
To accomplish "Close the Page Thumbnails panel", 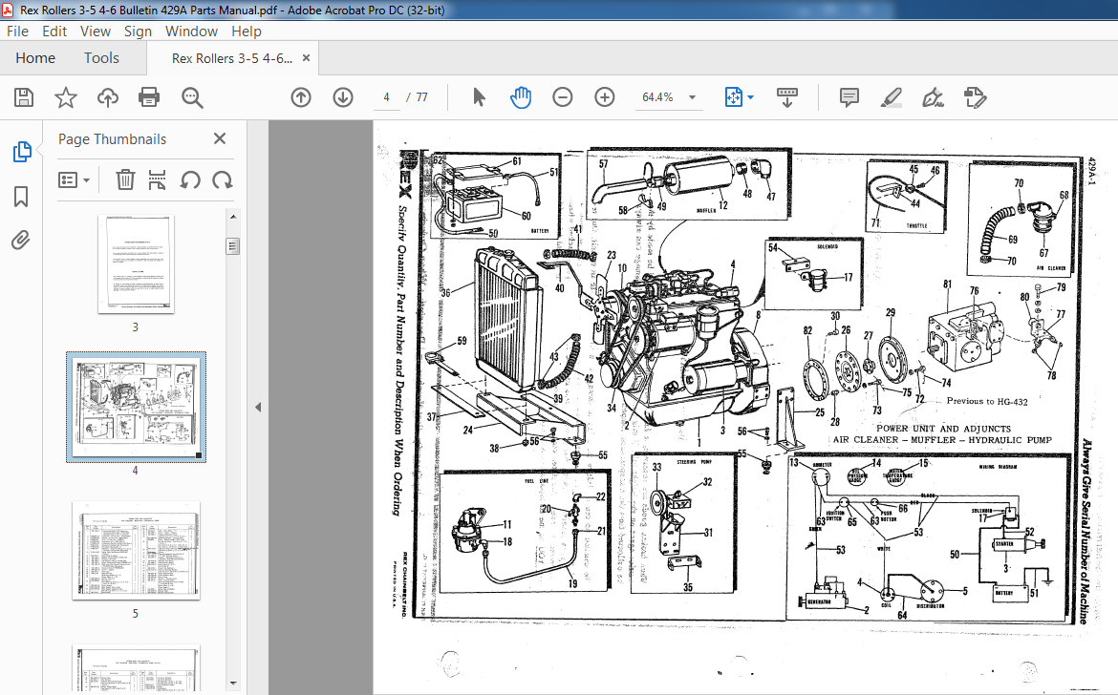I will [x=220, y=138].
